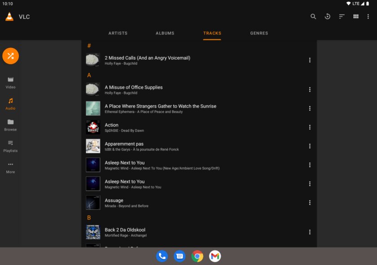Play the track Back 2 Da Oldskool
Image resolution: width=377 pixels, height=265 pixels.
[x=125, y=230]
